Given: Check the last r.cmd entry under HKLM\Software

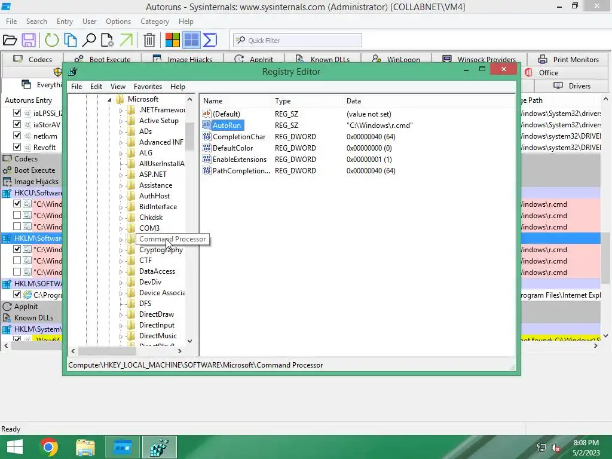Looking at the screenshot, I should (17, 271).
